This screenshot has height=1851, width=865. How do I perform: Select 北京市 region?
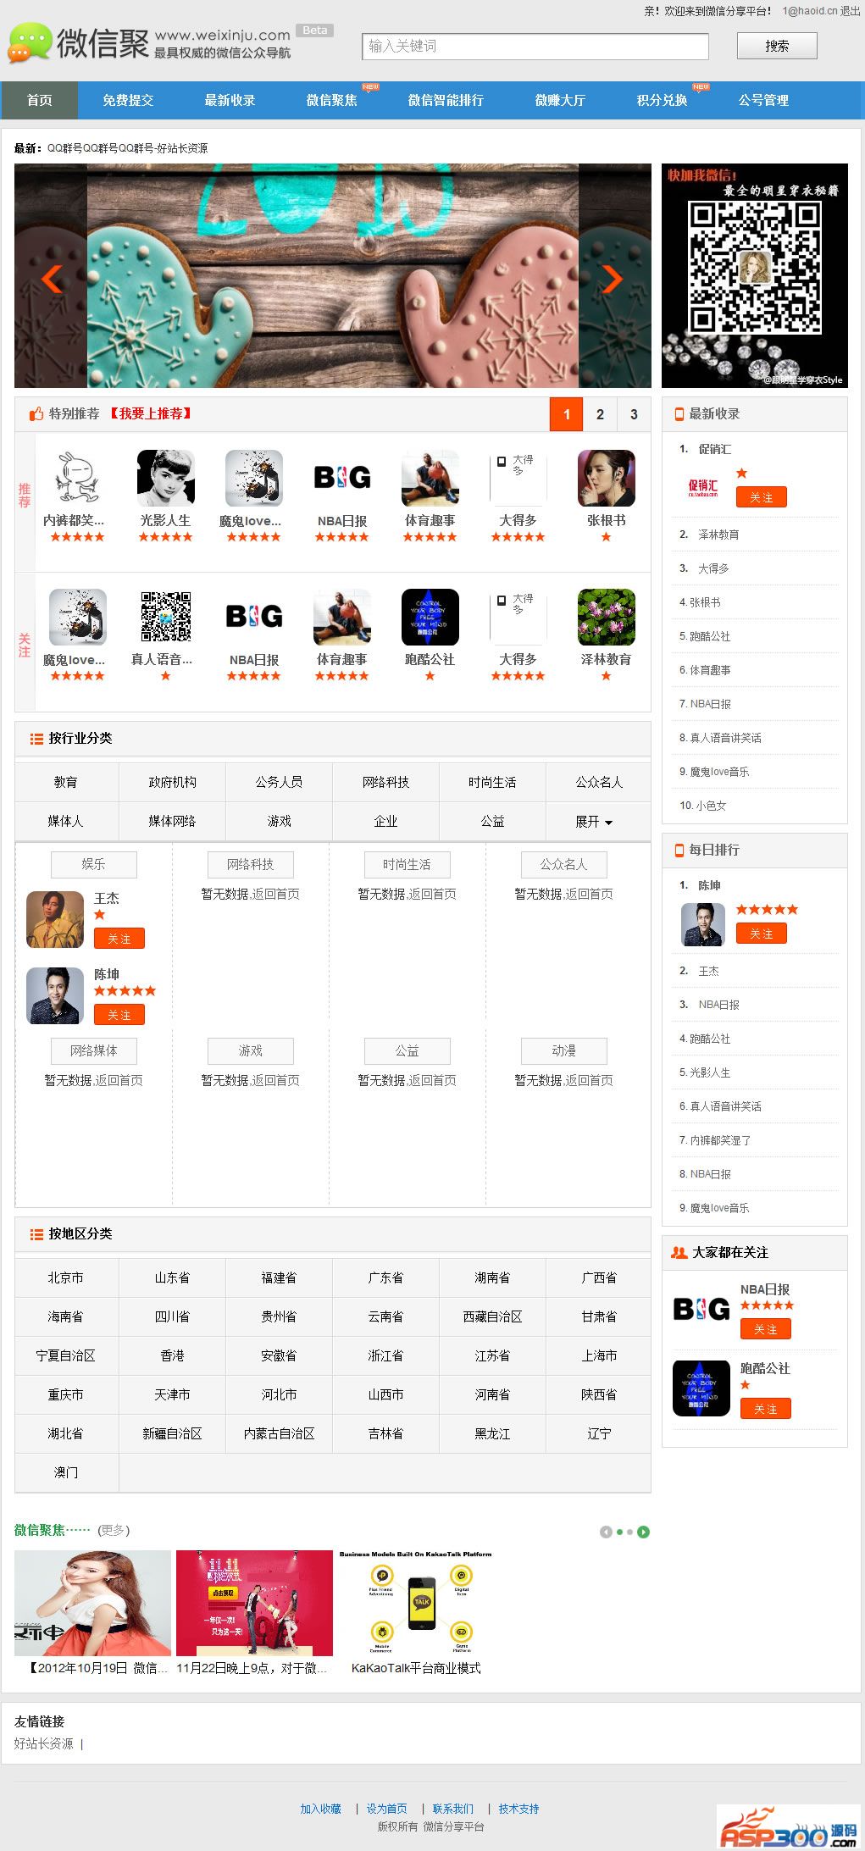pyautogui.click(x=66, y=1277)
